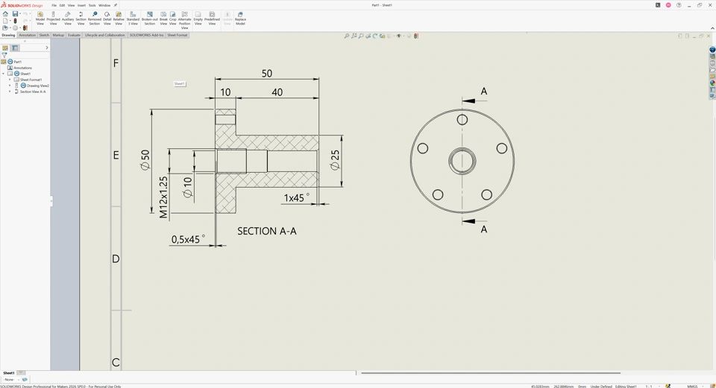Viewport: 716px width, 388px height.
Task: Insert a Standard 3 View
Action: (133, 19)
